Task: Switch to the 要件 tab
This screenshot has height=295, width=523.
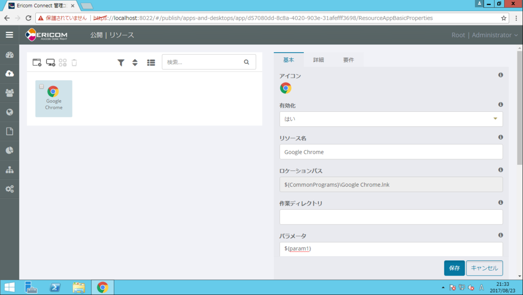Action: pyautogui.click(x=348, y=59)
